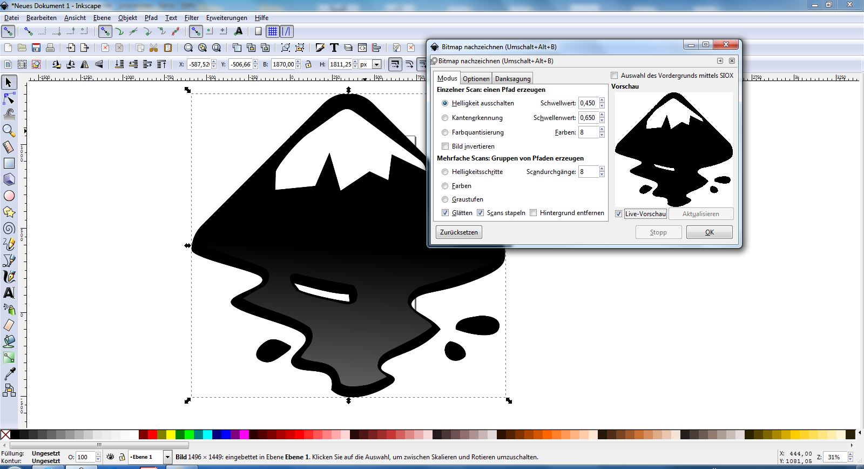The image size is (864, 469).
Task: Select the Pencil freehand tool
Action: 9,244
